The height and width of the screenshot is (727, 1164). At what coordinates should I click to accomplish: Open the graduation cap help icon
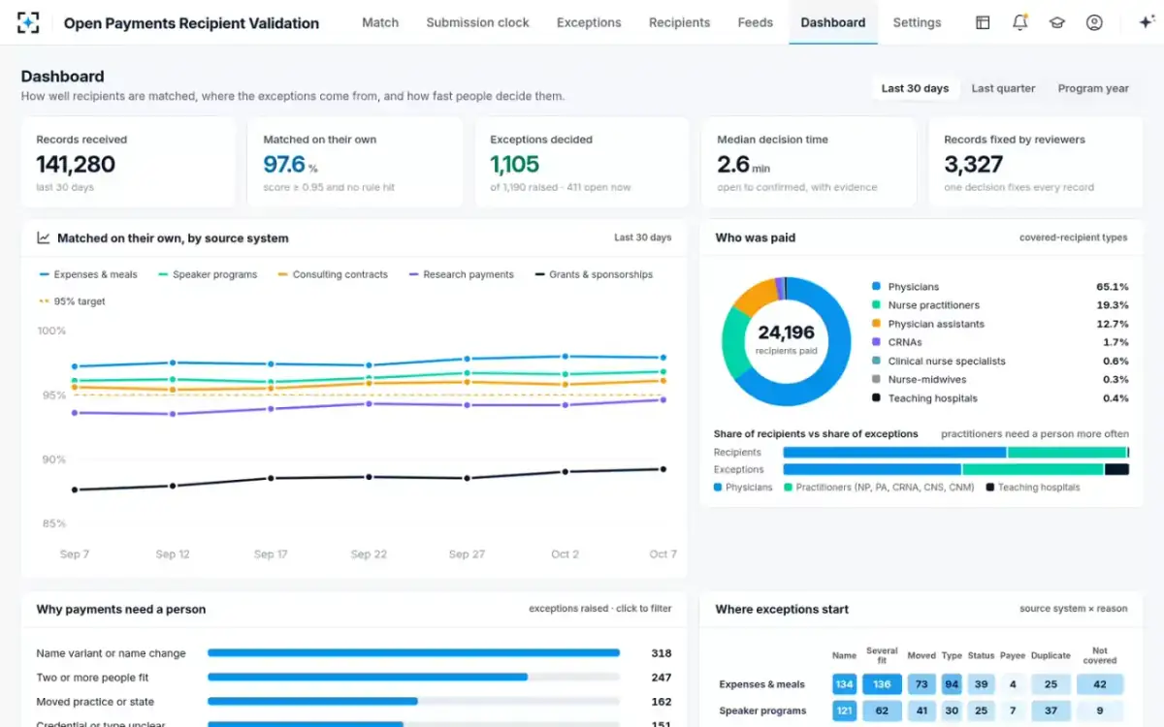click(x=1056, y=22)
